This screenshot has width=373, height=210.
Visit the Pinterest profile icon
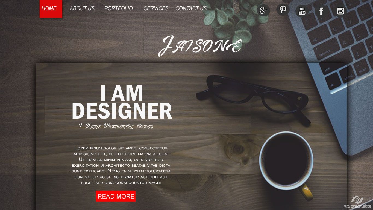[x=283, y=9]
